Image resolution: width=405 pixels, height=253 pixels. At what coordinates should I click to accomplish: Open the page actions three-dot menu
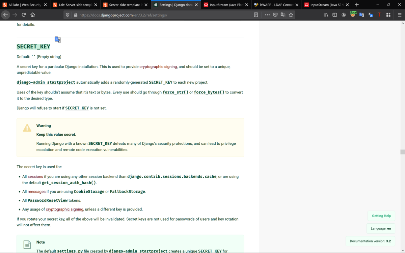click(267, 15)
